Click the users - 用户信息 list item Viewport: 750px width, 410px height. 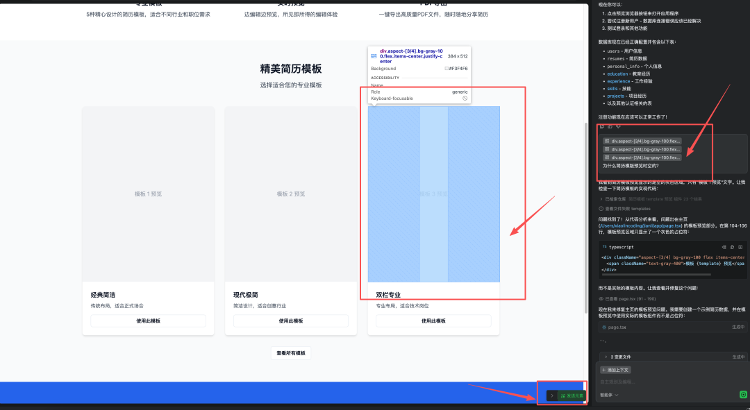624,51
